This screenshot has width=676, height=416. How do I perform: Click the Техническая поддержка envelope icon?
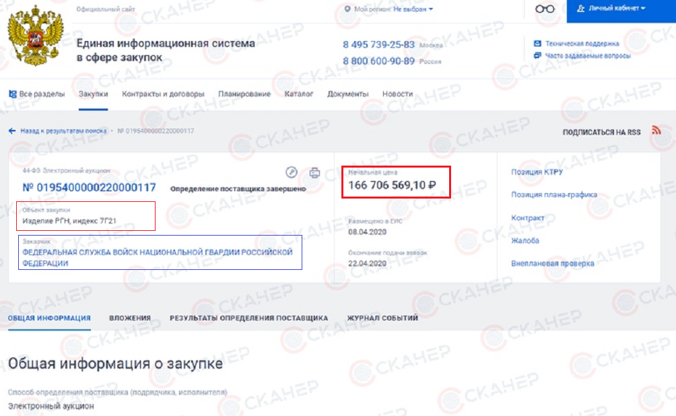point(537,44)
